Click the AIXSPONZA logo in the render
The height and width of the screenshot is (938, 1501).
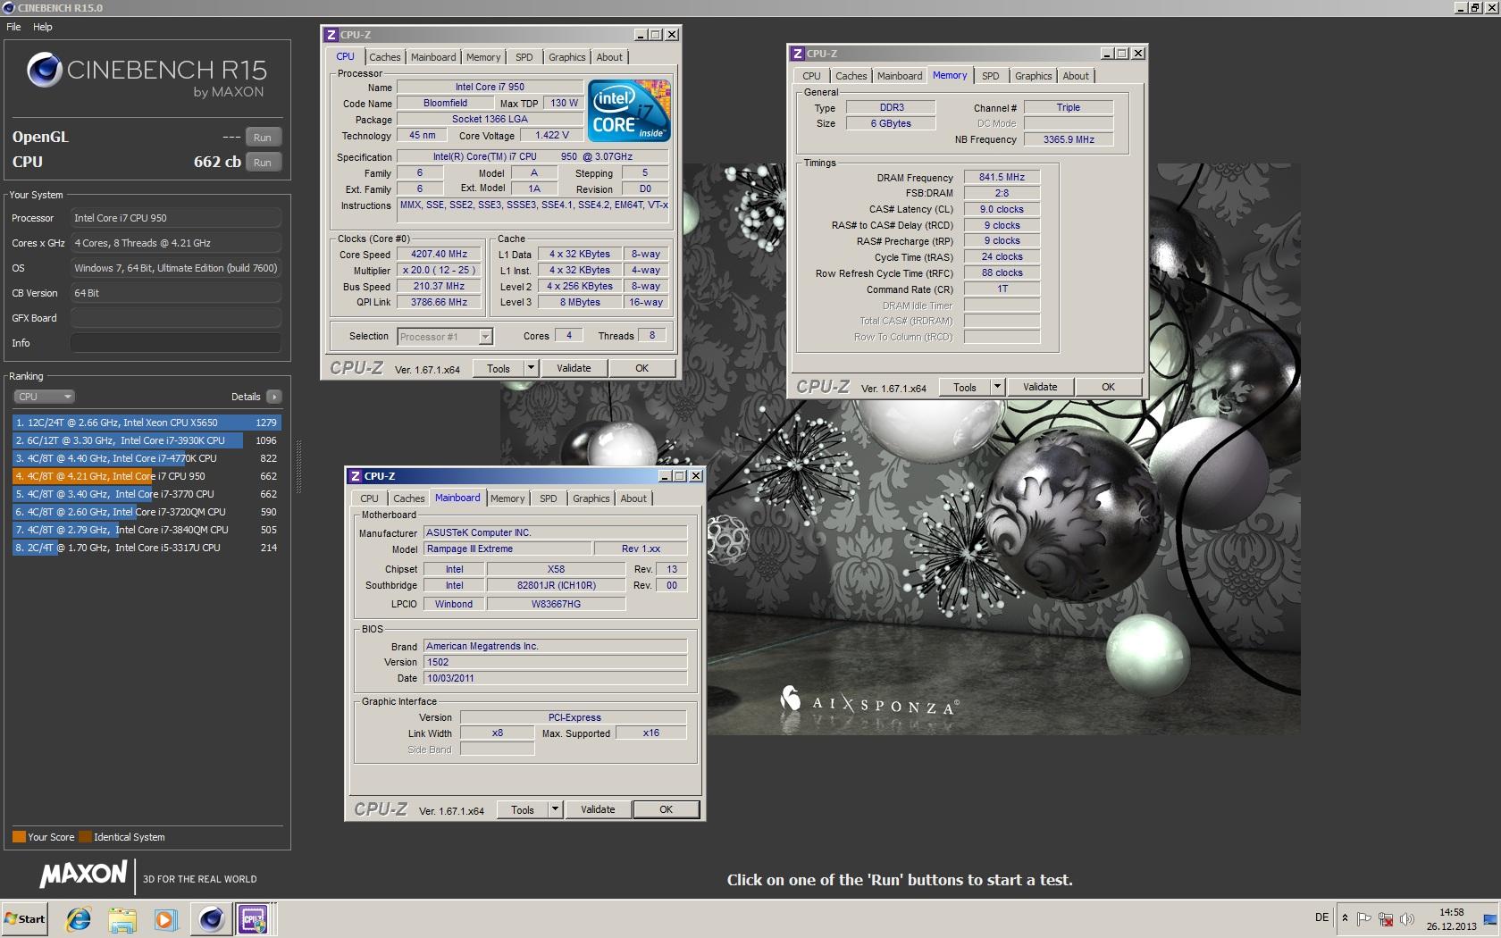click(x=869, y=700)
